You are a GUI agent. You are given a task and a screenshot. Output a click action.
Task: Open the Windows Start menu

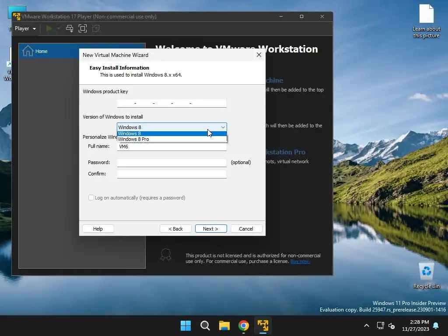pyautogui.click(x=185, y=325)
